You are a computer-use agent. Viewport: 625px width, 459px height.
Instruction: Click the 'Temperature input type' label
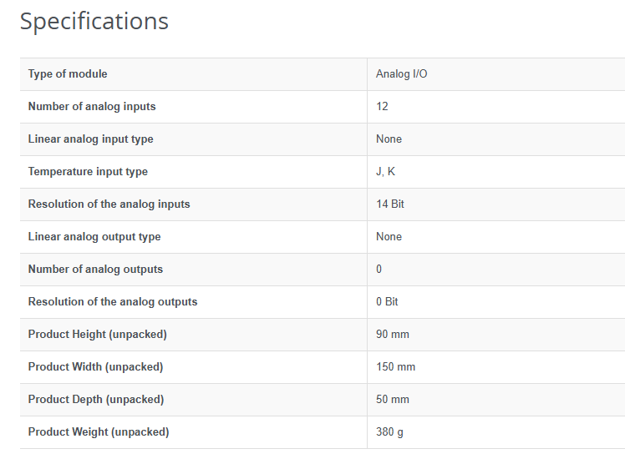(x=88, y=172)
